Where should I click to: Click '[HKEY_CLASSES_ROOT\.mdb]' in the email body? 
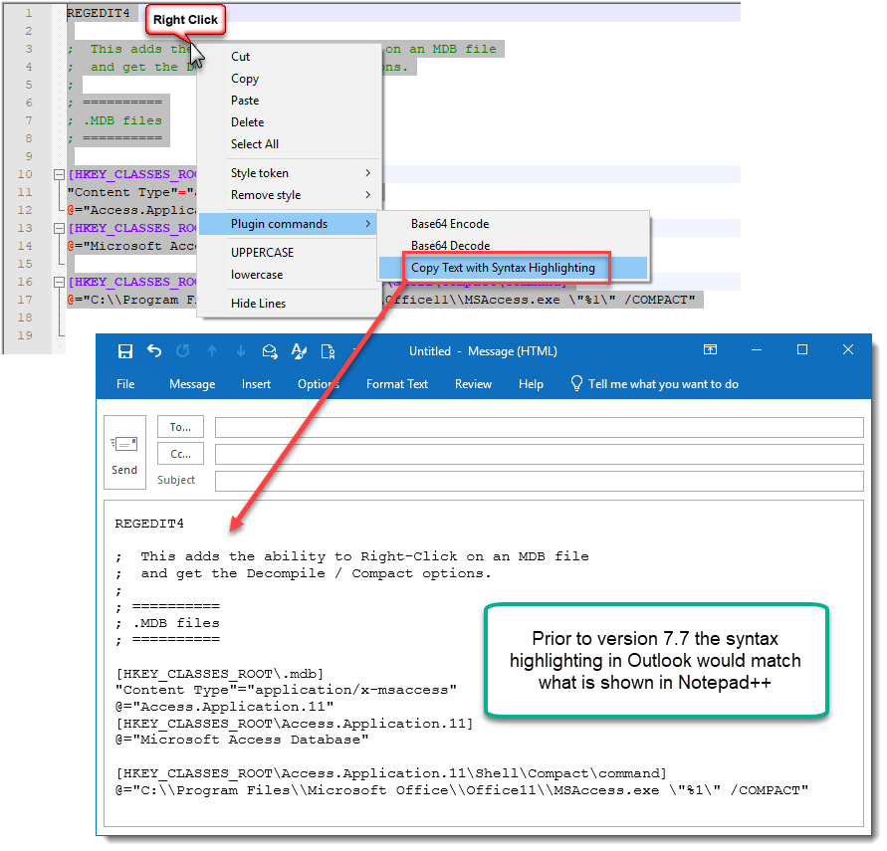[x=219, y=674]
